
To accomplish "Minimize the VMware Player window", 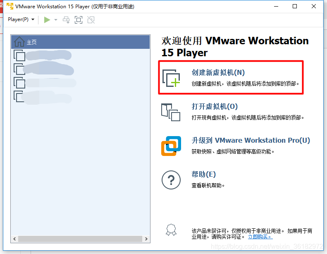I will (x=276, y=7).
